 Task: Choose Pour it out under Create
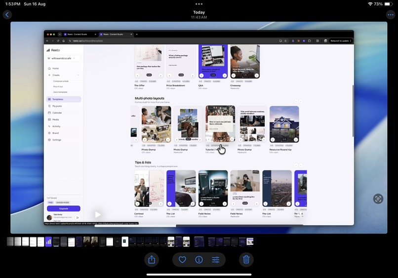[x=58, y=86]
